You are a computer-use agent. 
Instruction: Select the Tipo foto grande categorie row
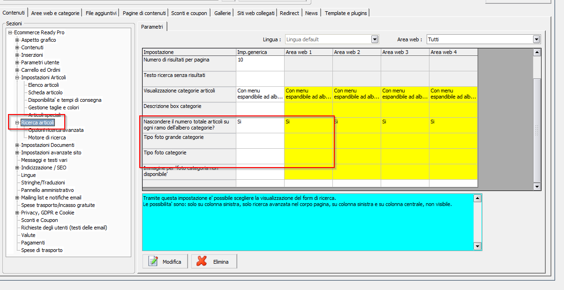(189, 141)
